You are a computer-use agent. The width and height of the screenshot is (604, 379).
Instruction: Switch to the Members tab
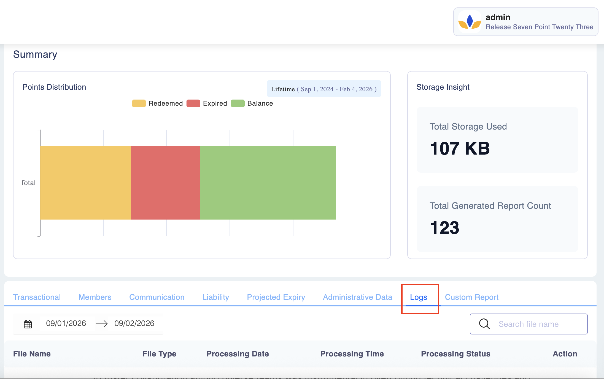95,297
